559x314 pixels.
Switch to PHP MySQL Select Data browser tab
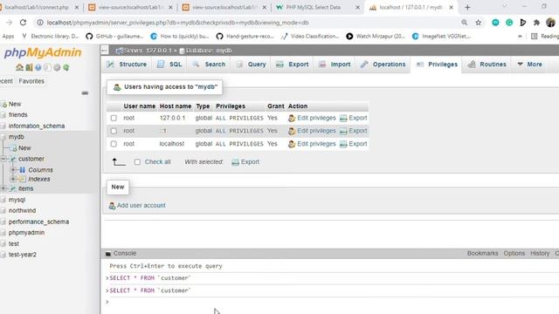point(317,7)
